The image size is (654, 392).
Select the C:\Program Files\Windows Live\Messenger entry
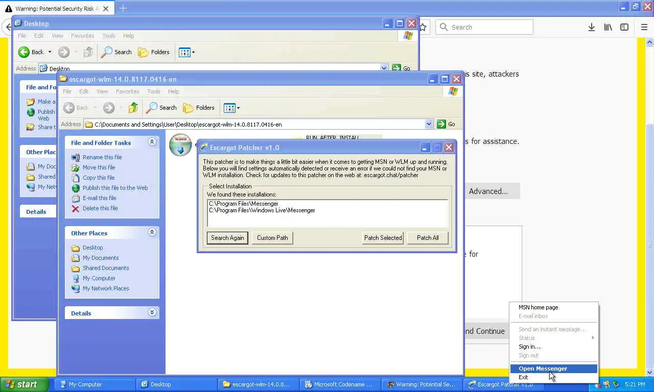[262, 210]
